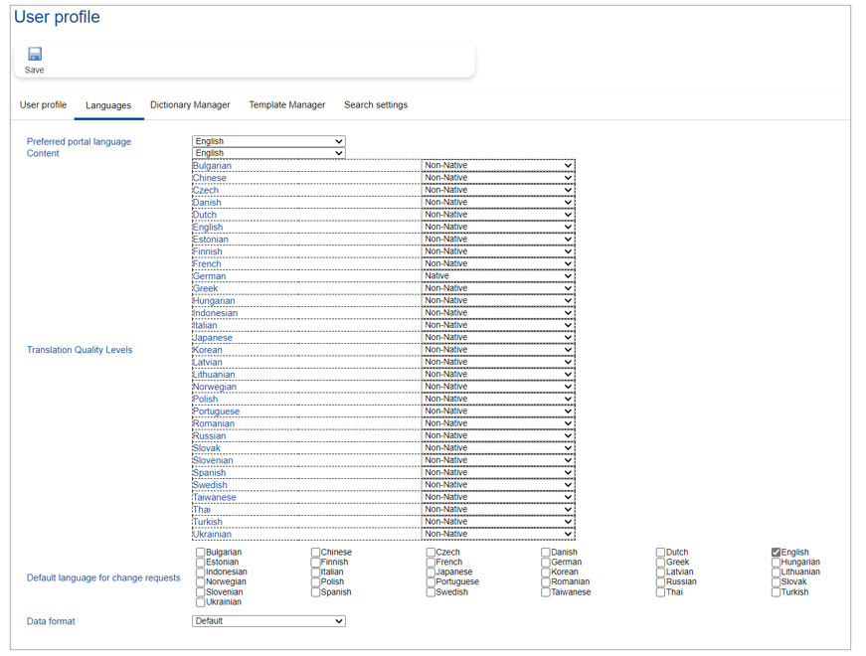Open the Template Manager tab
Screen dimensions: 866x656
(x=286, y=104)
